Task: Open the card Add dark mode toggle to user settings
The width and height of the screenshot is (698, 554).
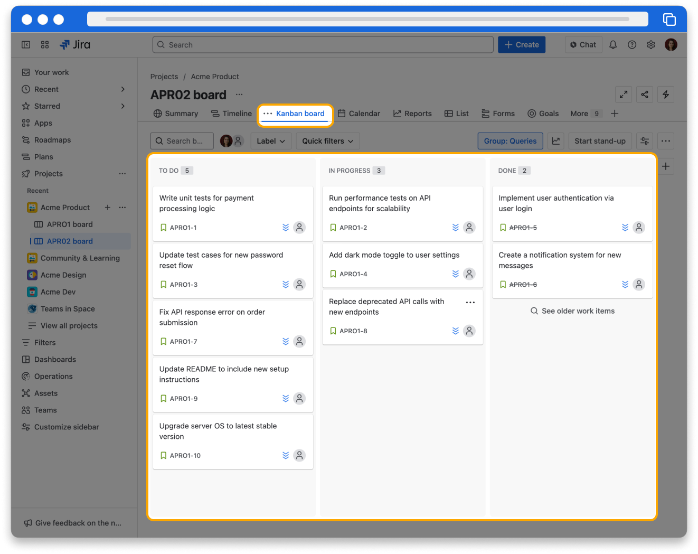Action: pos(402,265)
